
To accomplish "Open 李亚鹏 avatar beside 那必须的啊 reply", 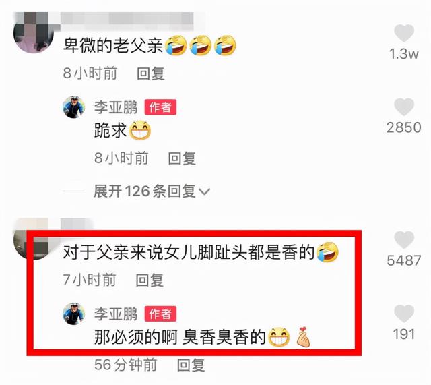I will (74, 314).
